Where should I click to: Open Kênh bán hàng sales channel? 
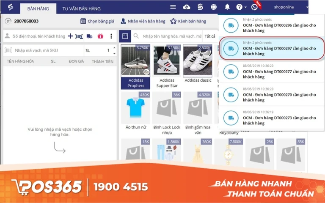(x=188, y=21)
